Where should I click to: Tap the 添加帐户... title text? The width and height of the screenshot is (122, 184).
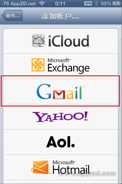[60, 16]
